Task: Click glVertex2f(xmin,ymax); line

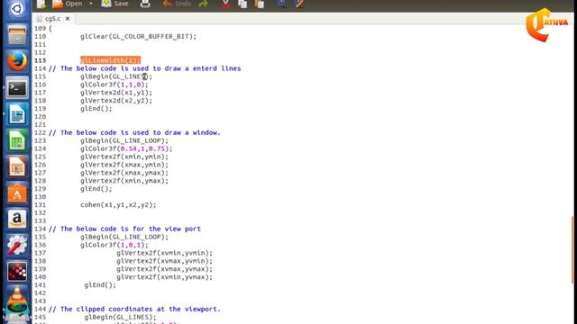Action: [124, 181]
